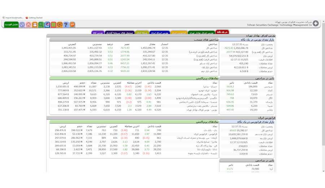Click Farabourse trade count 234,833
The width and height of the screenshot is (325, 188).
(243, 146)
